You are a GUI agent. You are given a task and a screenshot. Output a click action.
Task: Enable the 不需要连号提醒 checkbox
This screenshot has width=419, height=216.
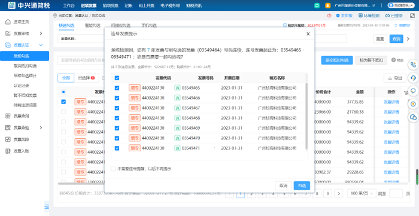[x=113, y=169]
